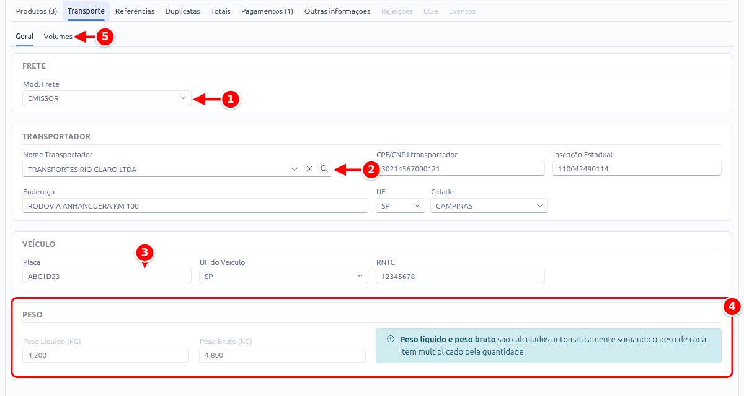The image size is (744, 396).
Task: Click the Peso Bruto (KG) field
Action: (282, 355)
